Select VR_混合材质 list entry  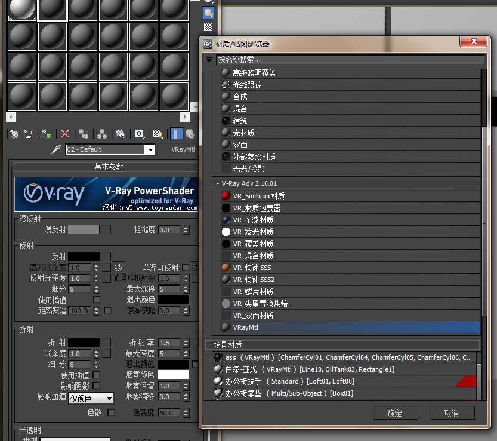pyautogui.click(x=350, y=256)
